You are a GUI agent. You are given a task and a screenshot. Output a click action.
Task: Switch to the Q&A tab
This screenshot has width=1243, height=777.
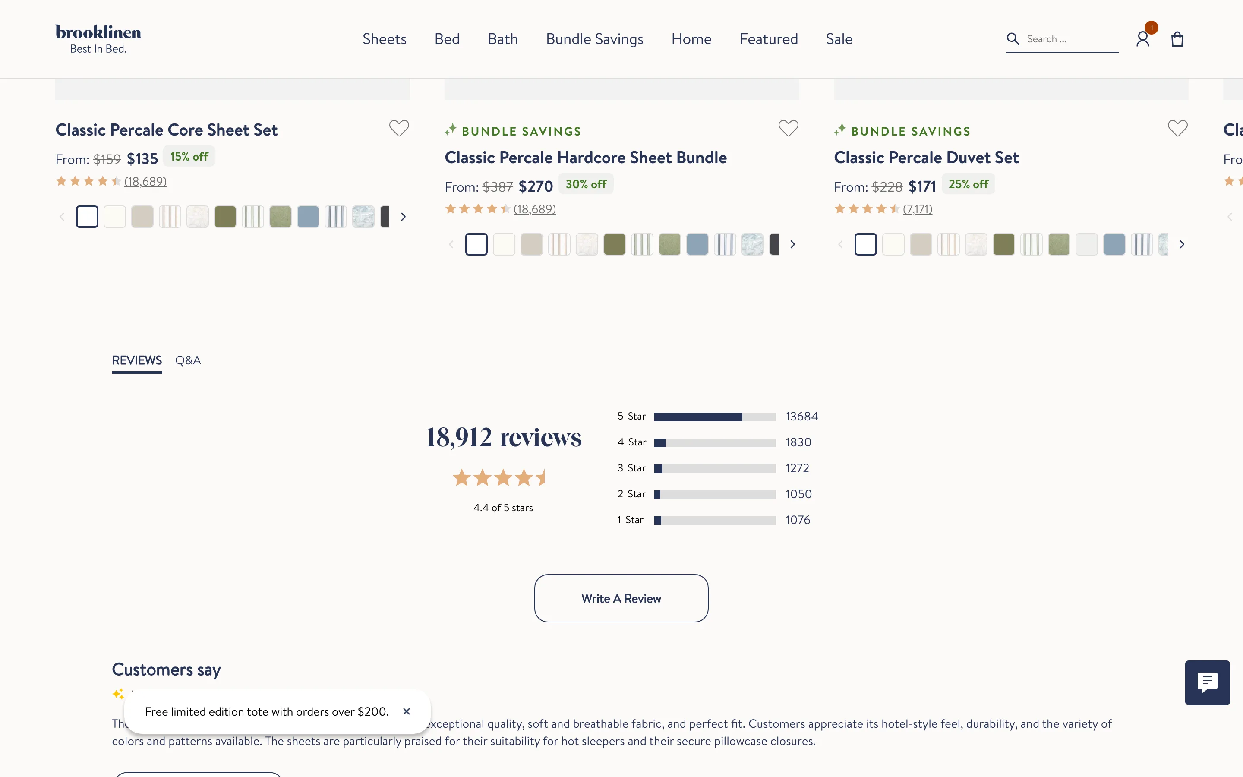(188, 360)
